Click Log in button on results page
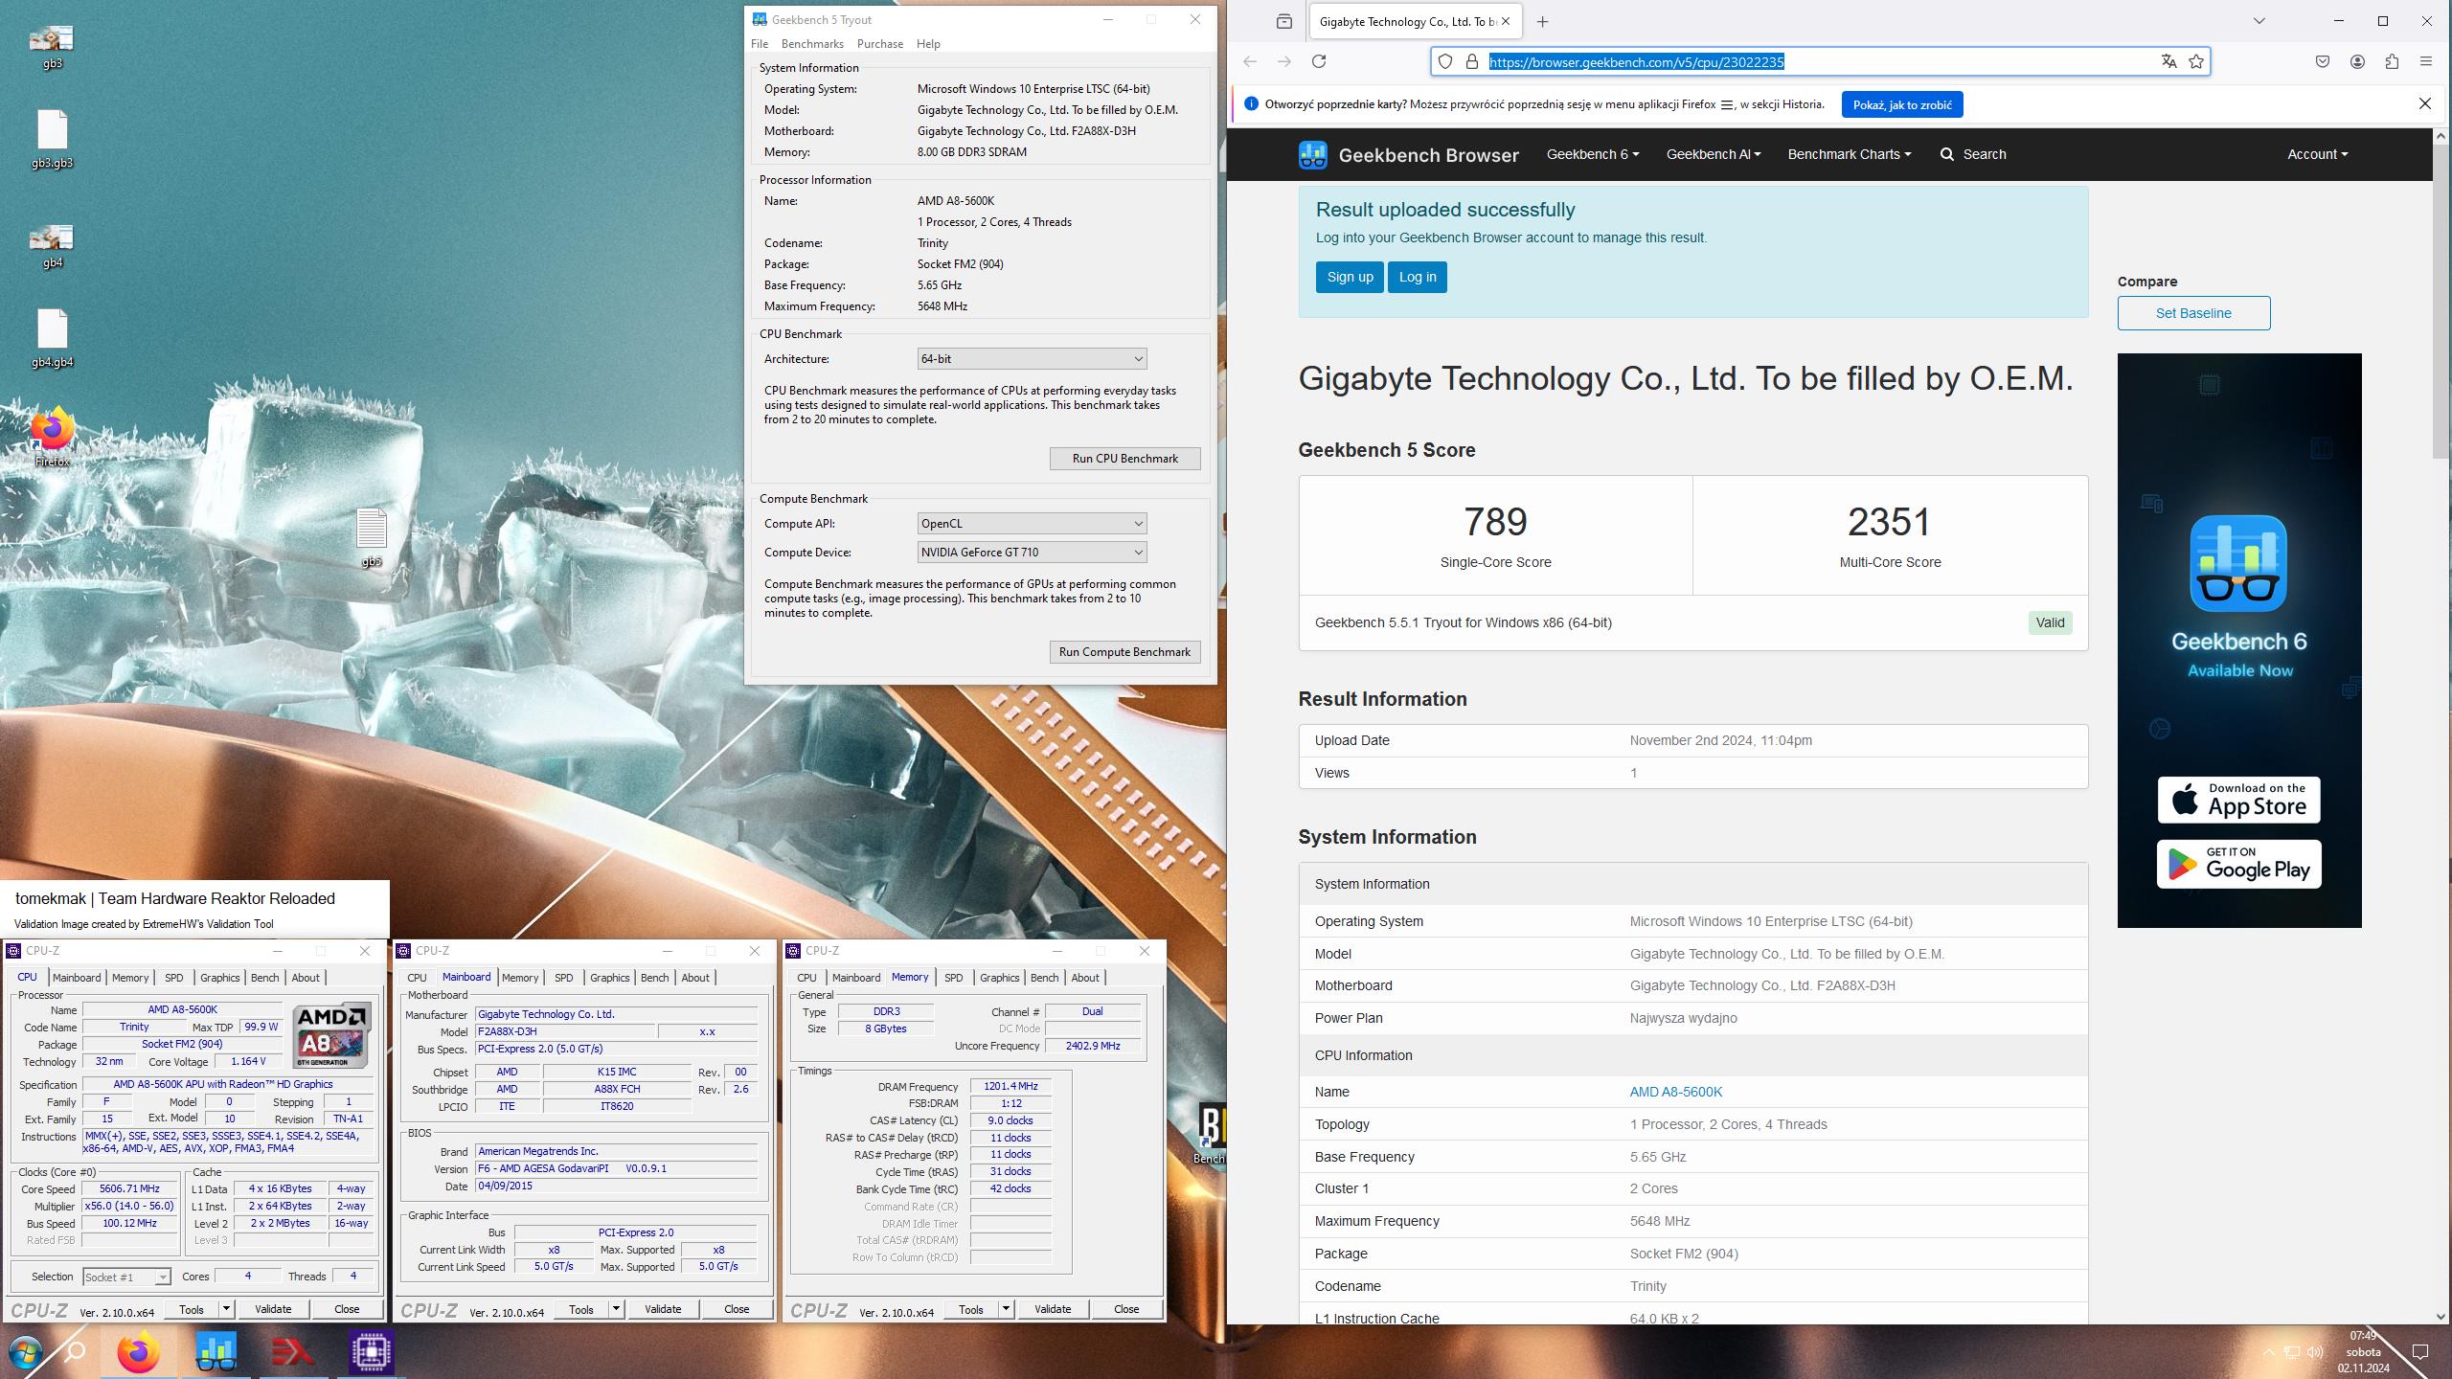This screenshot has height=1379, width=2452. click(1418, 277)
